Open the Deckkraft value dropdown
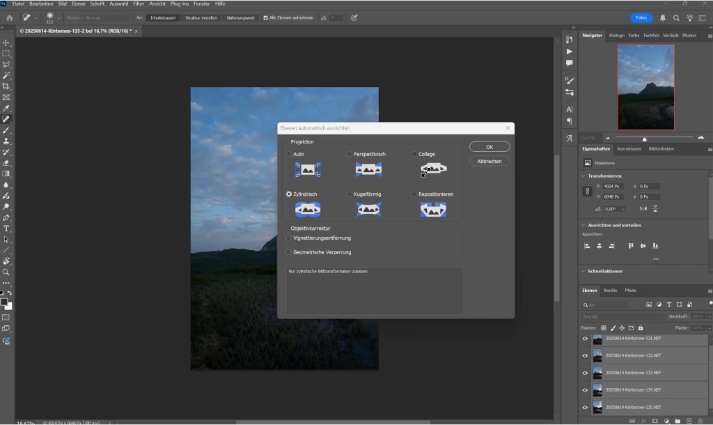Image resolution: width=713 pixels, height=425 pixels. (709, 316)
